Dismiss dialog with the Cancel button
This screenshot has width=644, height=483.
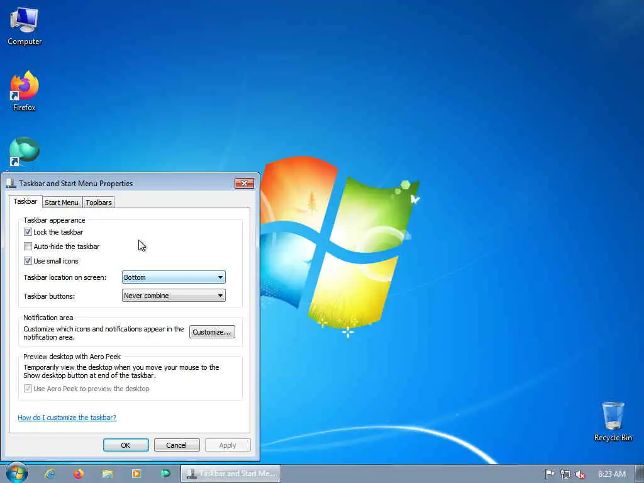tap(177, 445)
